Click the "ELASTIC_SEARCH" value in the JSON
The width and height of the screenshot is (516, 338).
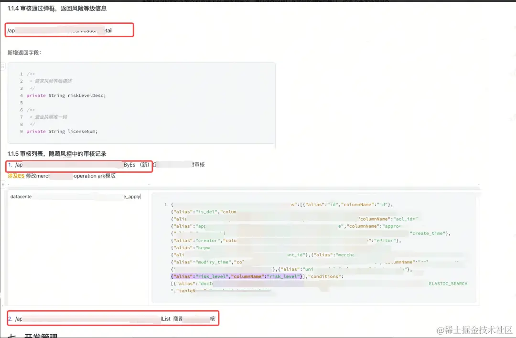click(x=448, y=284)
